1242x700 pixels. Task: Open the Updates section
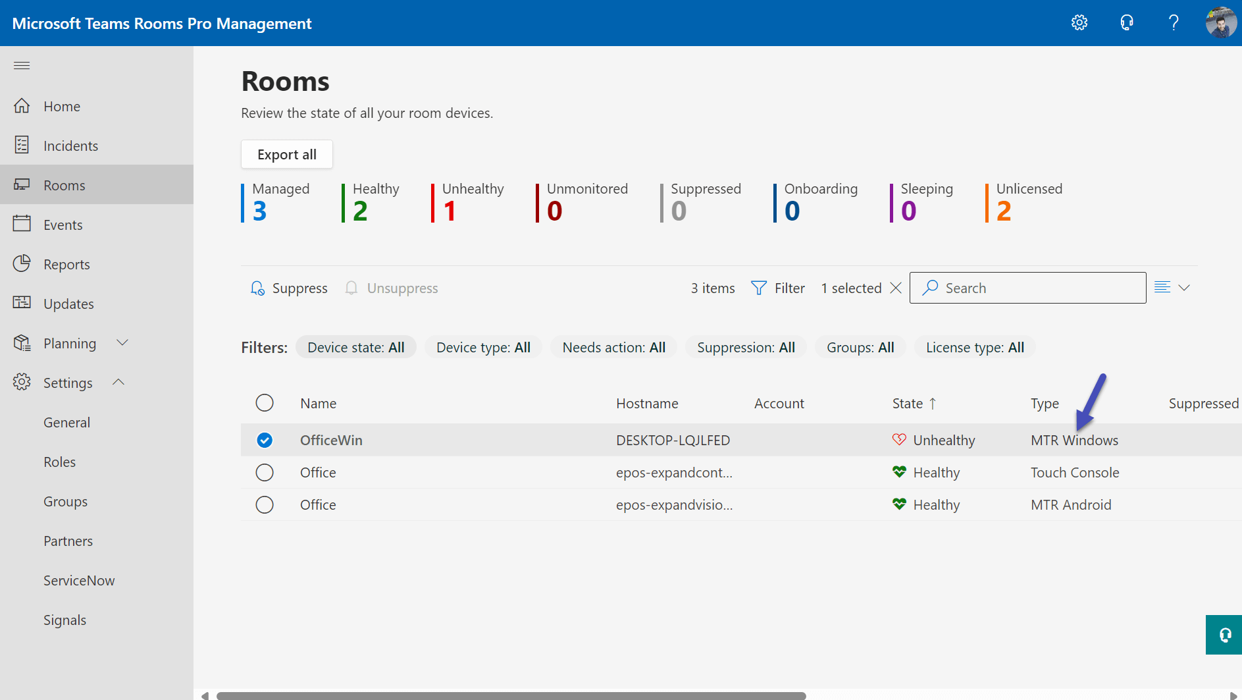pyautogui.click(x=68, y=303)
